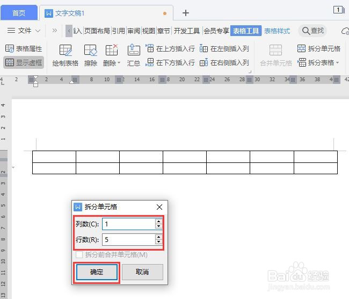349x299 pixels.
Task: Cancel the dialog with 取消 button
Action: [142, 272]
